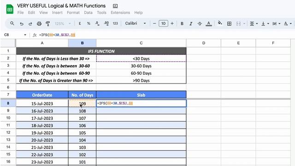Open the text color picker
Screen dimensions: 295x166
click(209, 24)
